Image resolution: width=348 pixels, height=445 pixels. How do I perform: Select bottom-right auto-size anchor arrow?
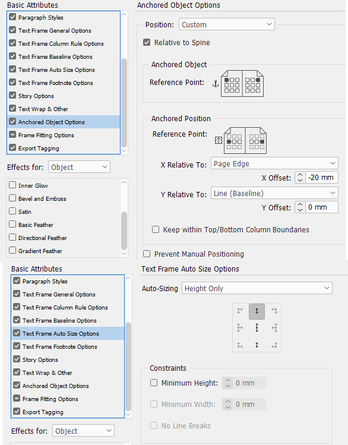coord(274,345)
